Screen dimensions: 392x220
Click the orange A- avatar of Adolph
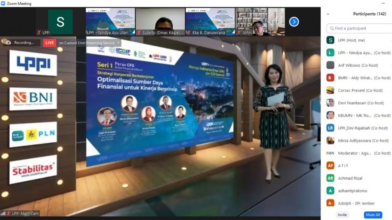[330, 203]
